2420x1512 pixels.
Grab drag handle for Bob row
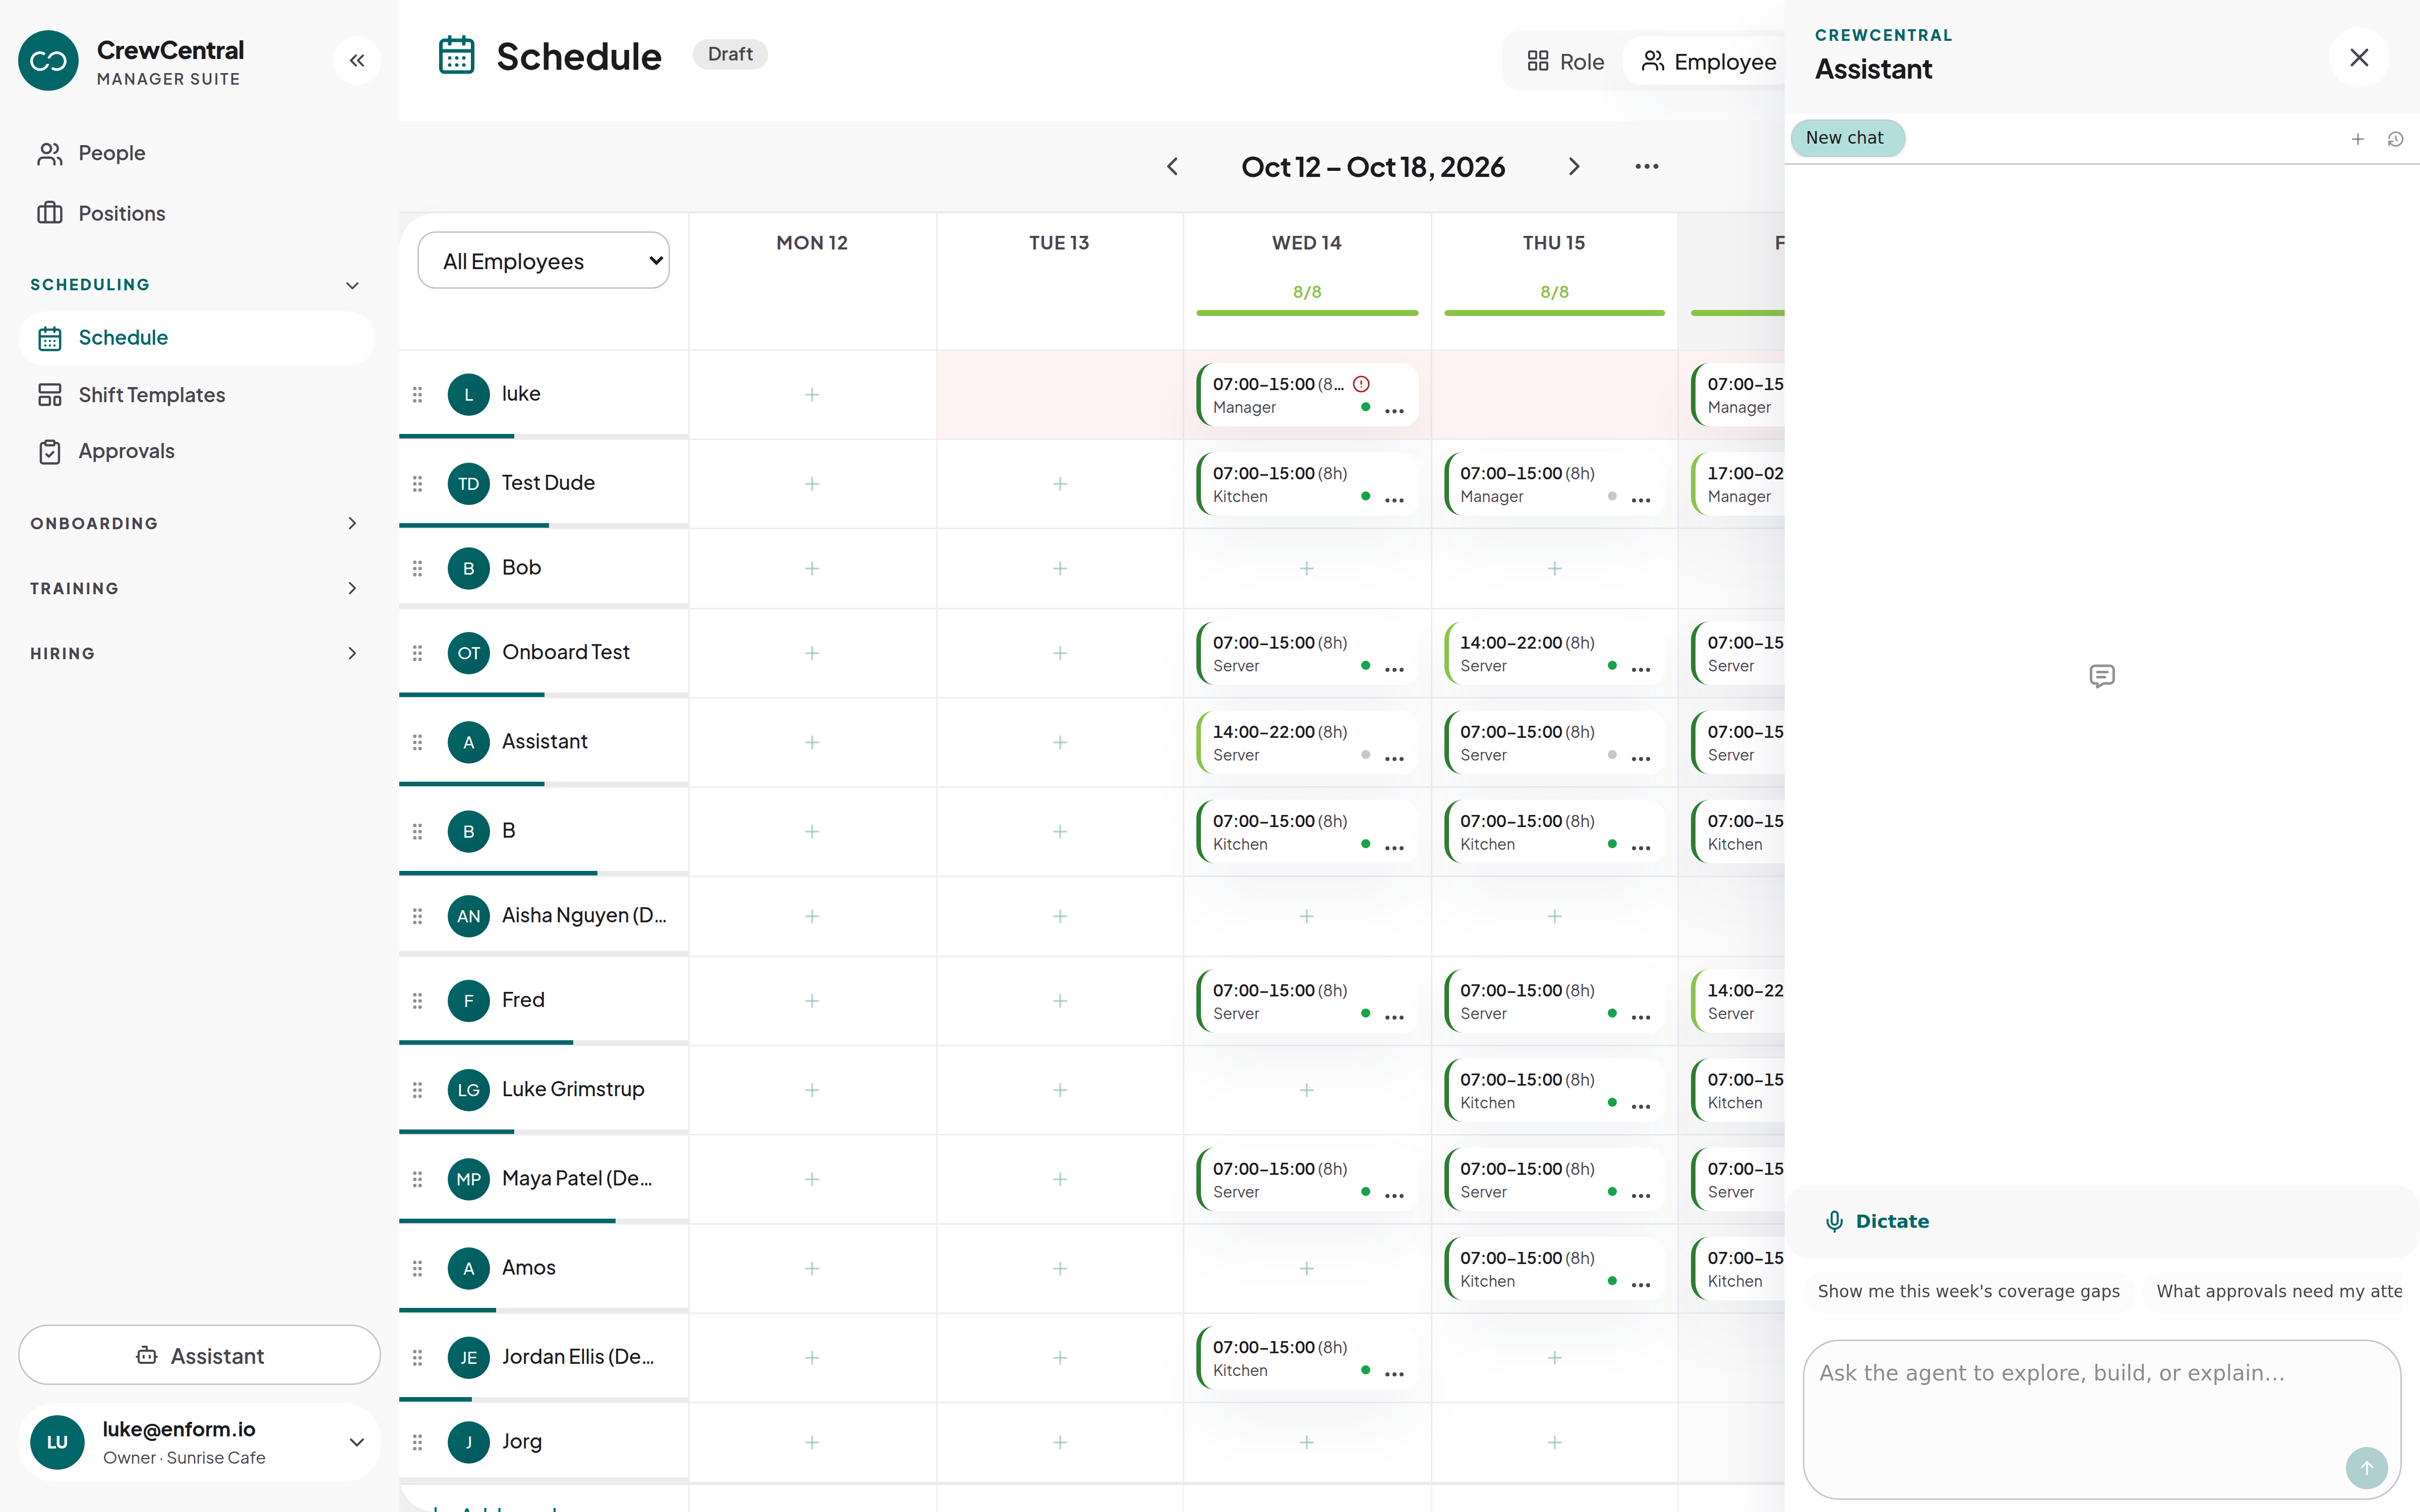417,568
